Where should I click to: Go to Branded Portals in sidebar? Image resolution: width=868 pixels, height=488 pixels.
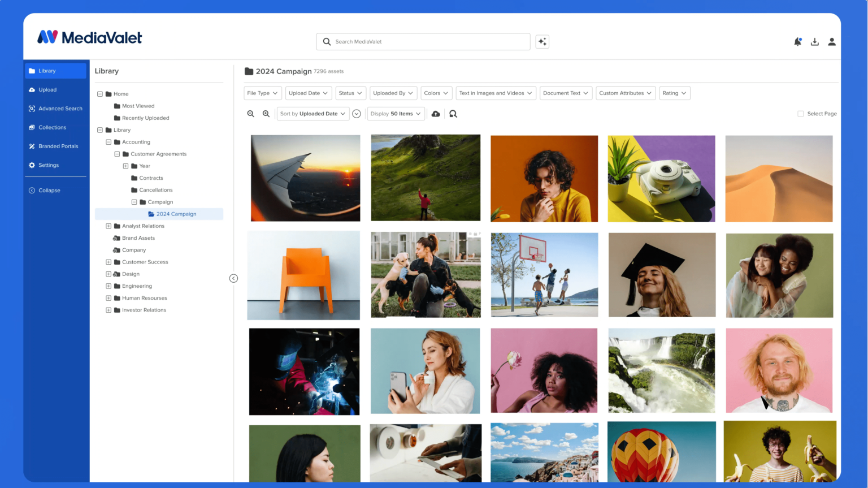coord(58,146)
